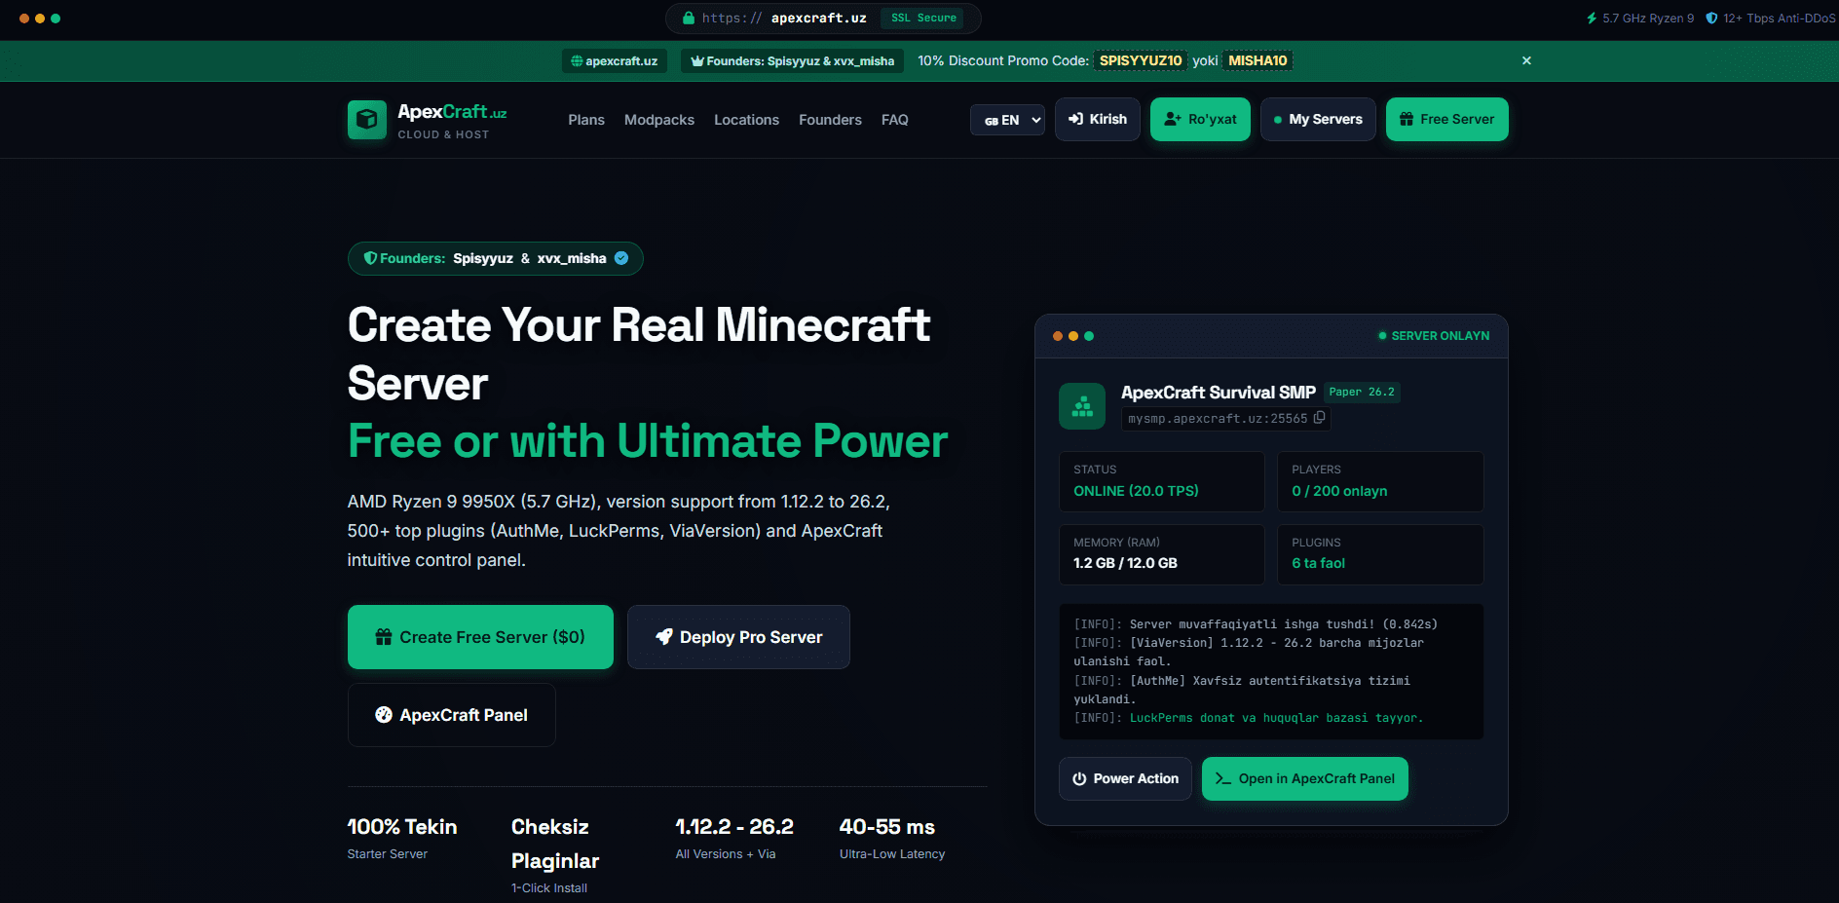
Task: Click 1.2 GB / 12.0 GB memory value
Action: click(1125, 563)
